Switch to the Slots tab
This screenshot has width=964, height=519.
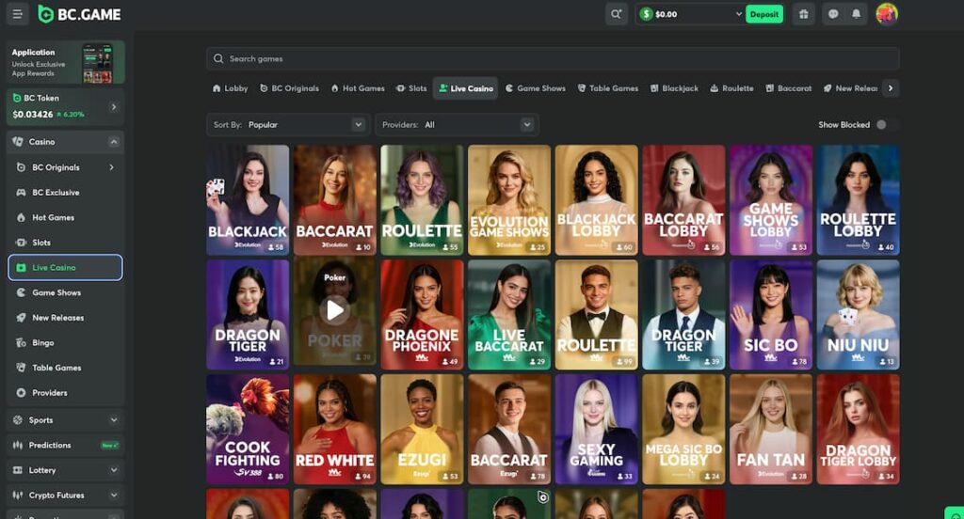point(411,88)
